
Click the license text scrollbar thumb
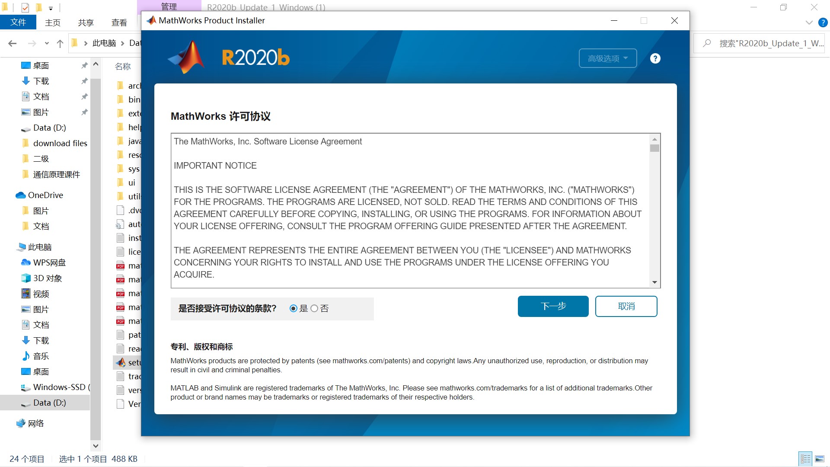pyautogui.click(x=654, y=148)
